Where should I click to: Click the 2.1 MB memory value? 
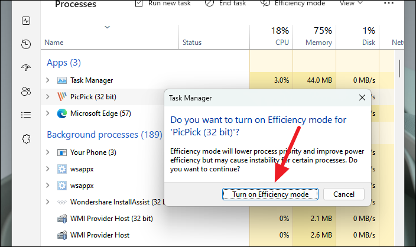pyautogui.click(x=321, y=219)
